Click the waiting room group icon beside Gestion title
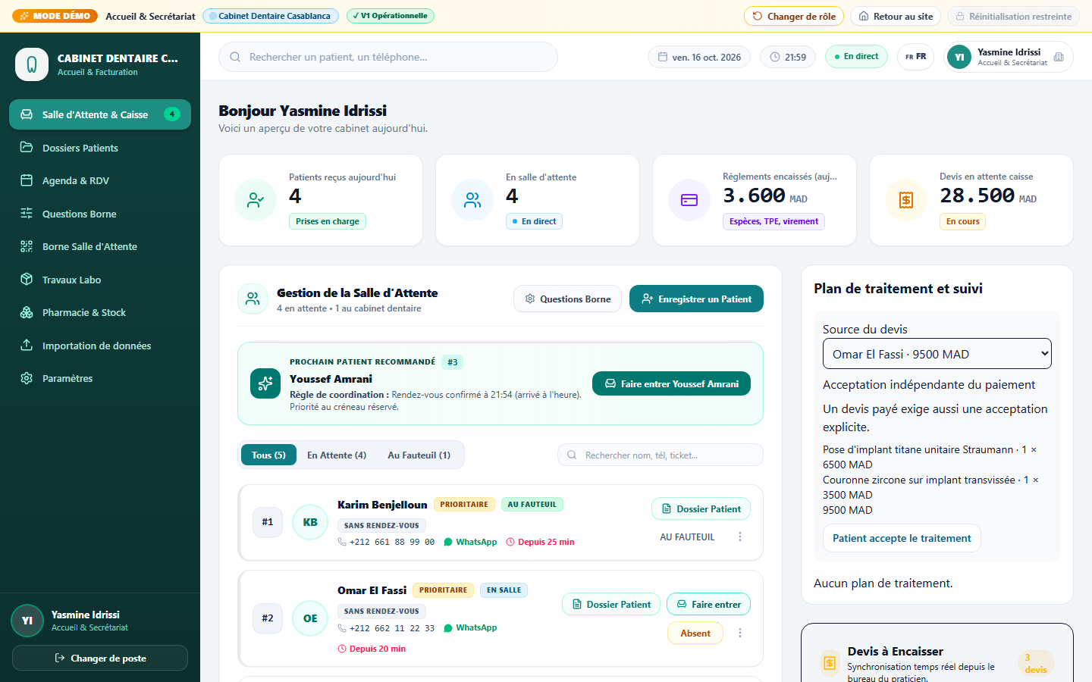The image size is (1092, 682). (253, 299)
